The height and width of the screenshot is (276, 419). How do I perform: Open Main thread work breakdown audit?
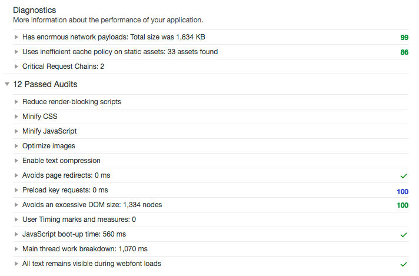pos(85,249)
